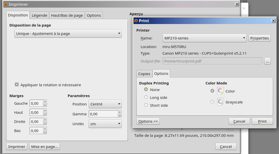Open the Unités dropdown set to cm

point(105,124)
